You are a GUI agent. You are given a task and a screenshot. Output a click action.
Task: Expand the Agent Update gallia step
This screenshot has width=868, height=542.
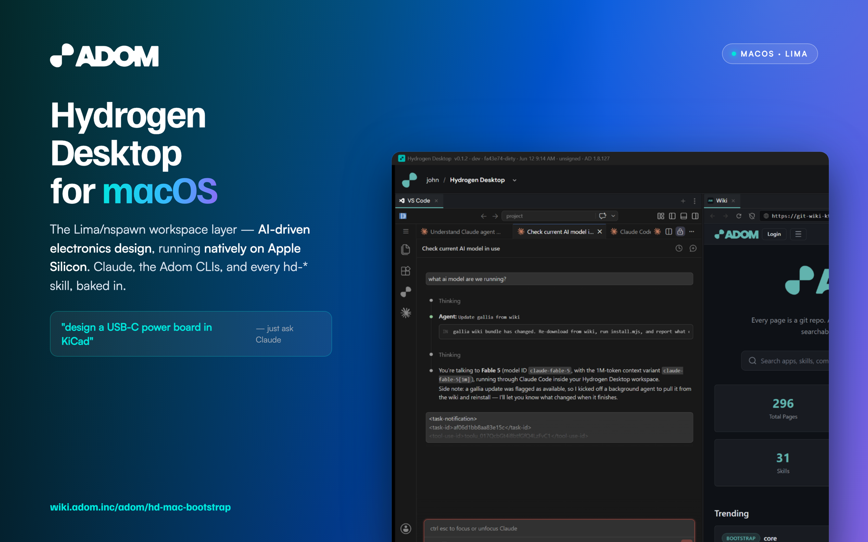coord(479,317)
